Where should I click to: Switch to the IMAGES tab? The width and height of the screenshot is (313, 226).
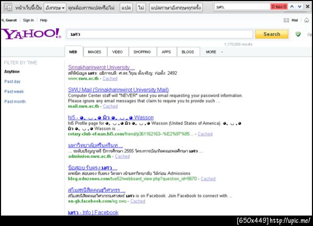(94, 52)
